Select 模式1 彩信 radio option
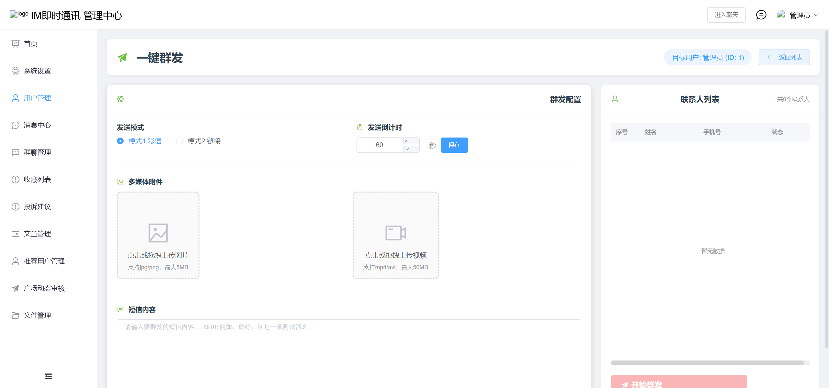 pyautogui.click(x=120, y=141)
